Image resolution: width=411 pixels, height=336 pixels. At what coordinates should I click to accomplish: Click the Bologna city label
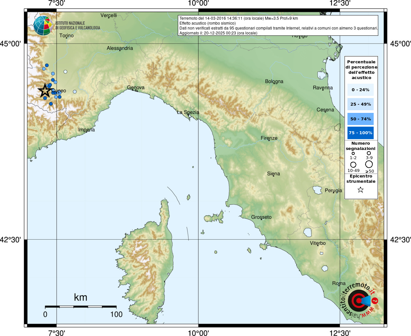274,81
